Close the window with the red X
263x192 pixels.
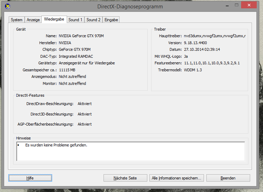pyautogui.click(x=249, y=5)
